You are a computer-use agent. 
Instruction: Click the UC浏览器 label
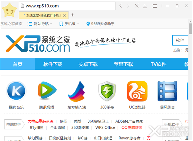pos(137,107)
